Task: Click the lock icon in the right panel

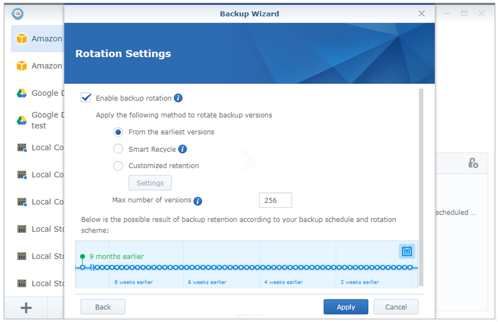Action: tap(473, 163)
